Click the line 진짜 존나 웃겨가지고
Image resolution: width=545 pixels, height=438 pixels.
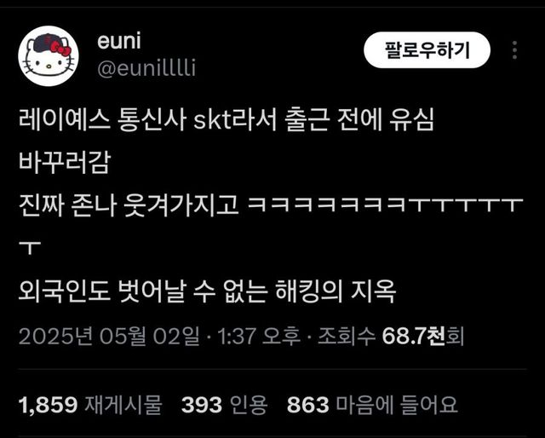tap(129, 205)
